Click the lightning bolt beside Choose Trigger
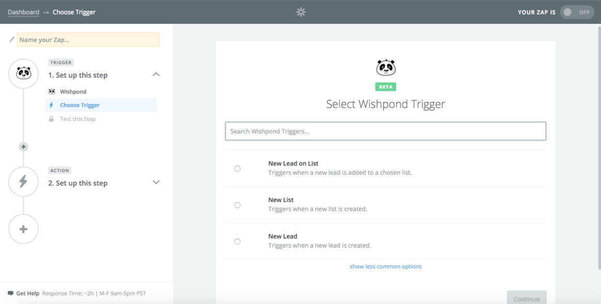This screenshot has height=304, width=601. tap(51, 105)
